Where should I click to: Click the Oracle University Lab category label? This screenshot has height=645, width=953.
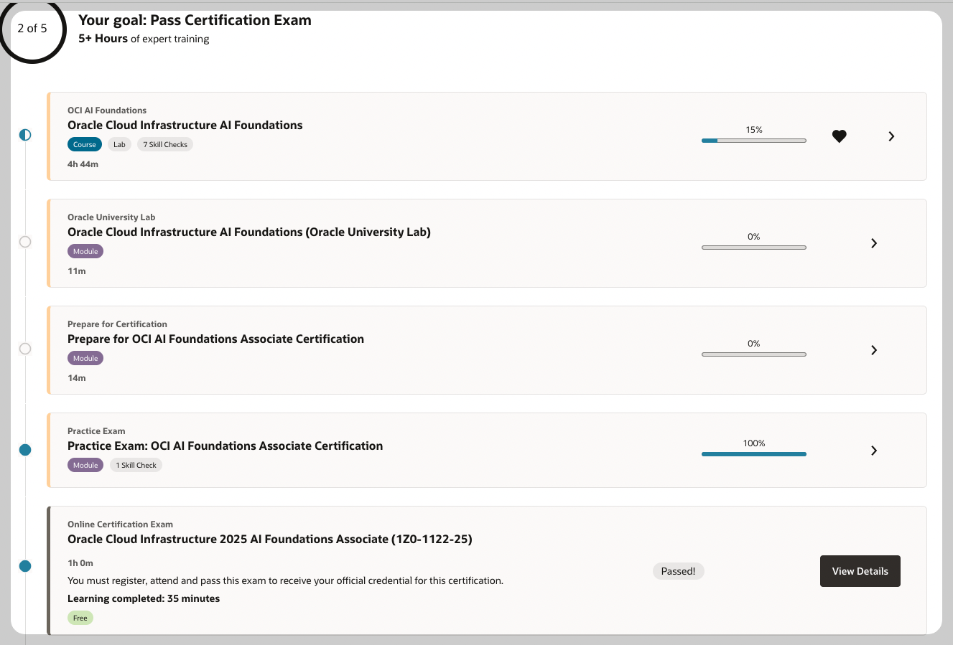tap(111, 217)
